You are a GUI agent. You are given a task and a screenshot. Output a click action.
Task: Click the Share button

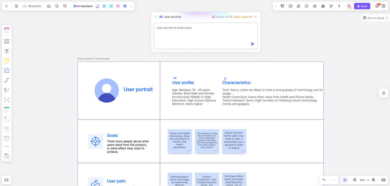pyautogui.click(x=362, y=6)
